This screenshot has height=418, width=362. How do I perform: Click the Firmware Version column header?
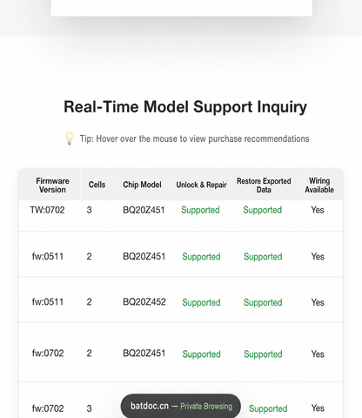click(x=52, y=185)
